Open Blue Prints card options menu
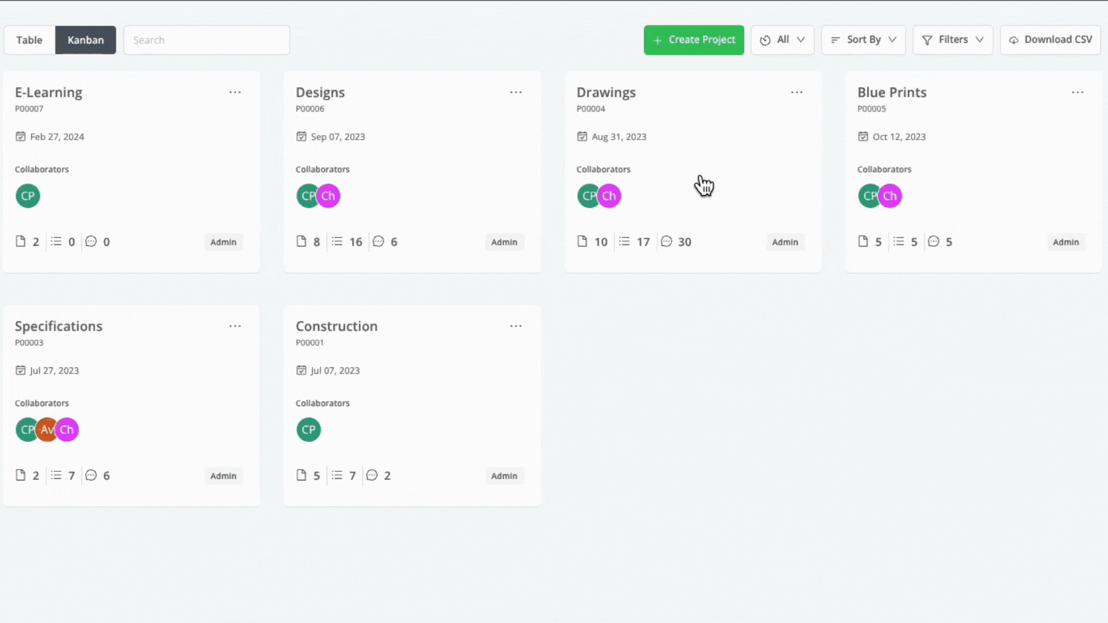Viewport: 1108px width, 623px height. 1077,92
